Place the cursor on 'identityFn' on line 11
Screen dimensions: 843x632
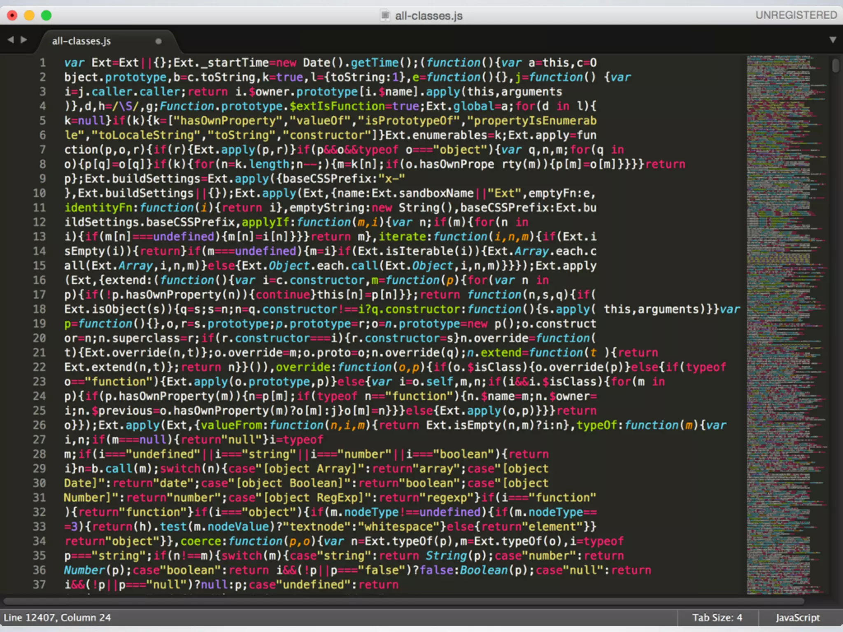(x=98, y=208)
